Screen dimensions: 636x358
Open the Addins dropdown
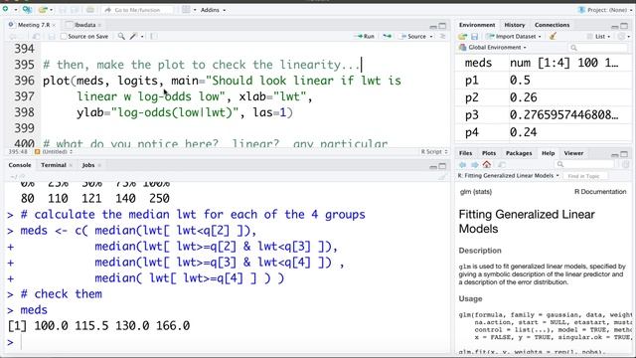213,9
